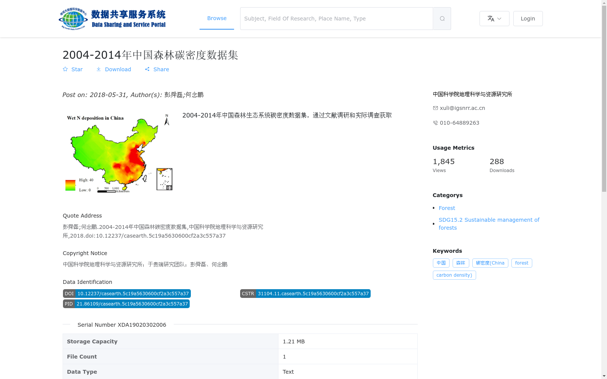Open SDG15.2 Sustainable management of forests link
The image size is (607, 379).
(489, 224)
